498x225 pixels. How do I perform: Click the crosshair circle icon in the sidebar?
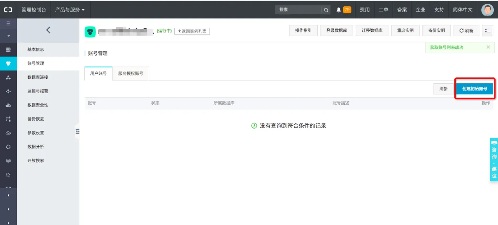8,147
